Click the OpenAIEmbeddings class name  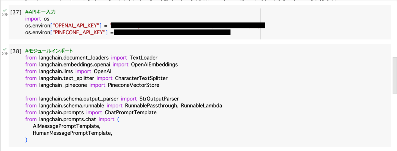coord(154,65)
